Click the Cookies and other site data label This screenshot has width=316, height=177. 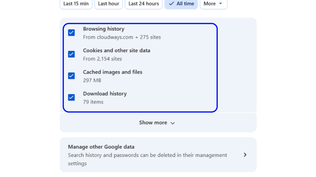116,50
